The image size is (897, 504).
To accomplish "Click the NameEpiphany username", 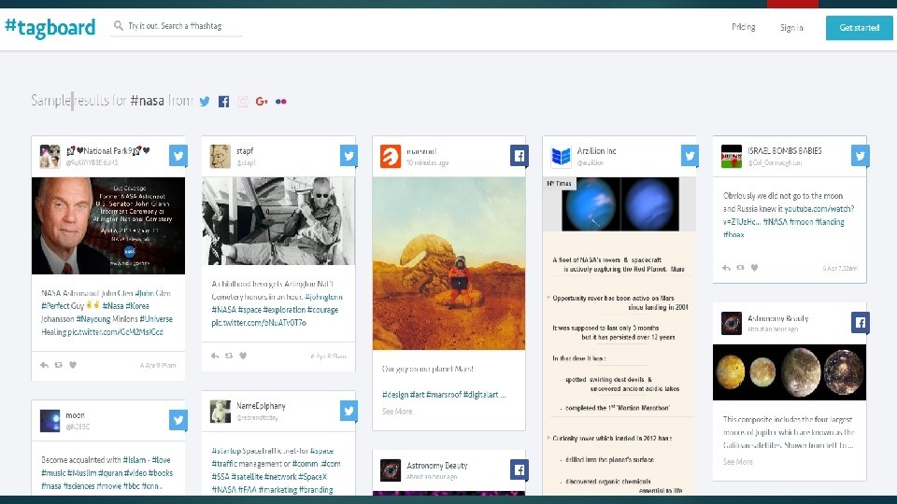I will tap(261, 406).
